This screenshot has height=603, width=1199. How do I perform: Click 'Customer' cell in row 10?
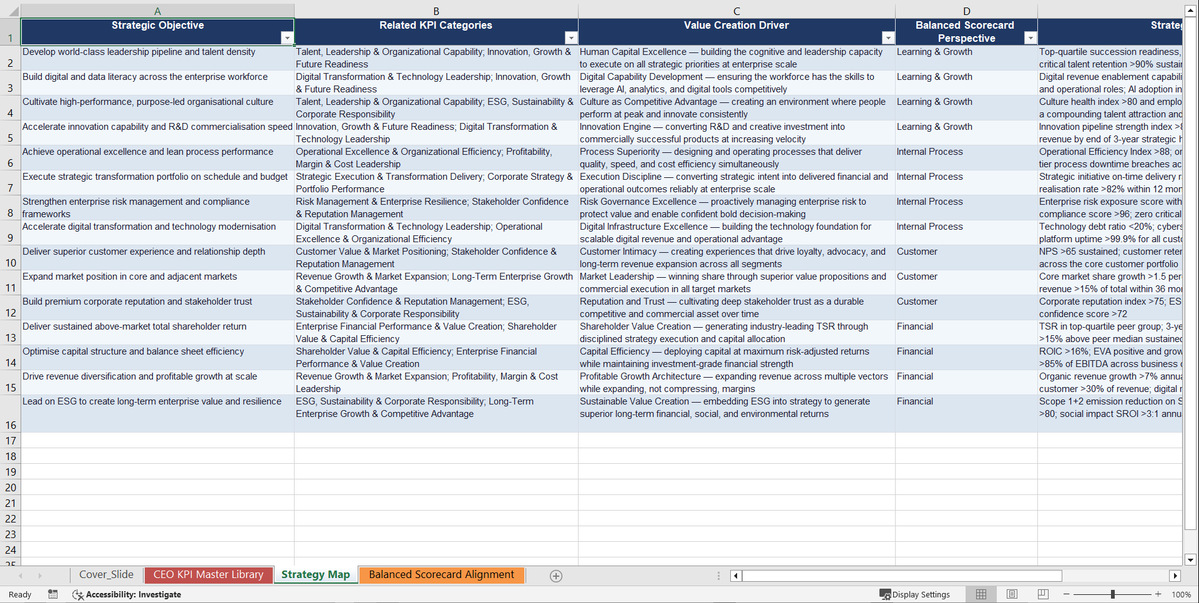point(966,257)
